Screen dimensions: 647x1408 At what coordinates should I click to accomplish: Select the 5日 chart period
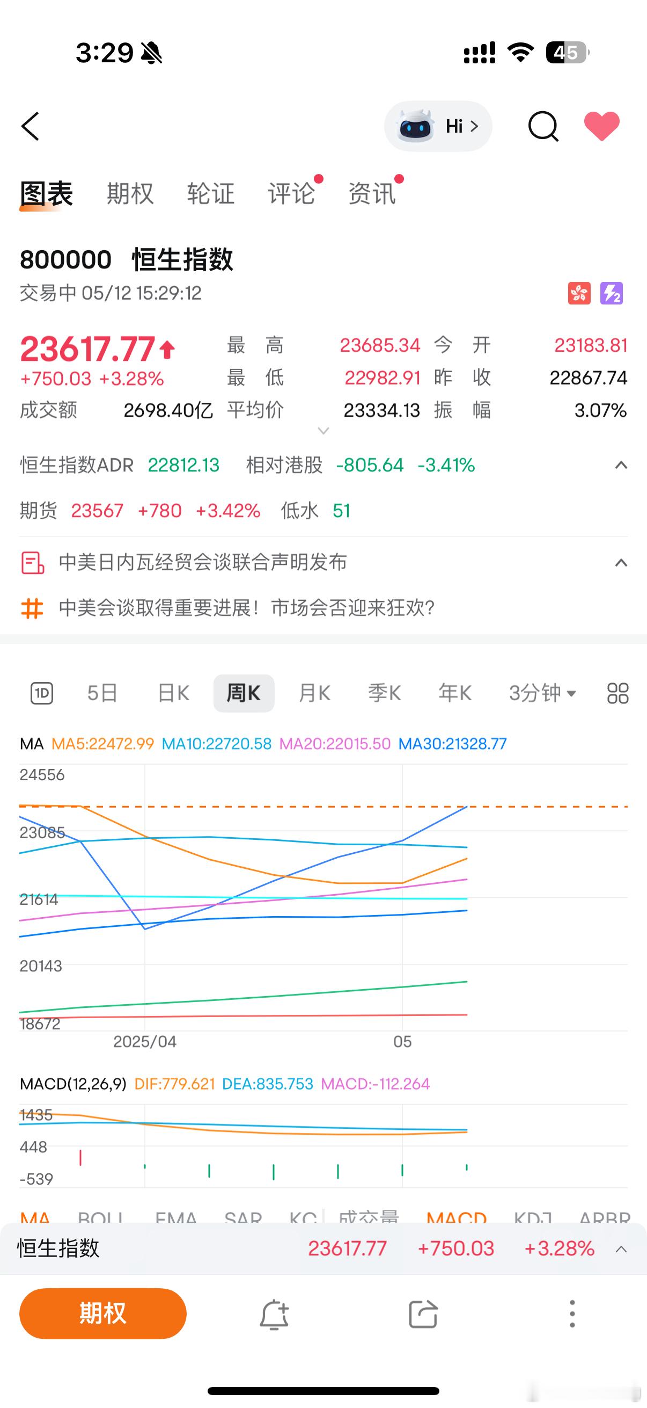click(102, 693)
